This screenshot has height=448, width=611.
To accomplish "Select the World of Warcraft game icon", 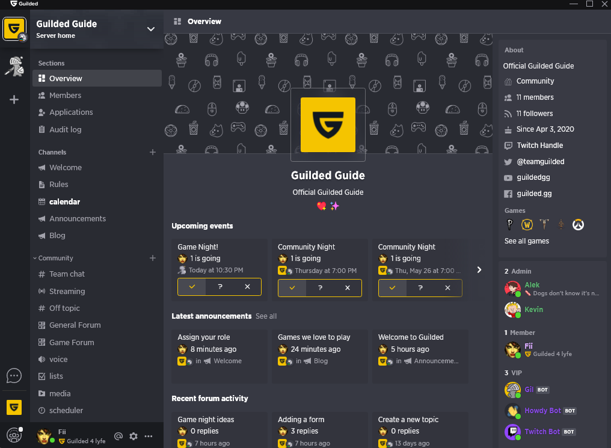I will click(527, 225).
